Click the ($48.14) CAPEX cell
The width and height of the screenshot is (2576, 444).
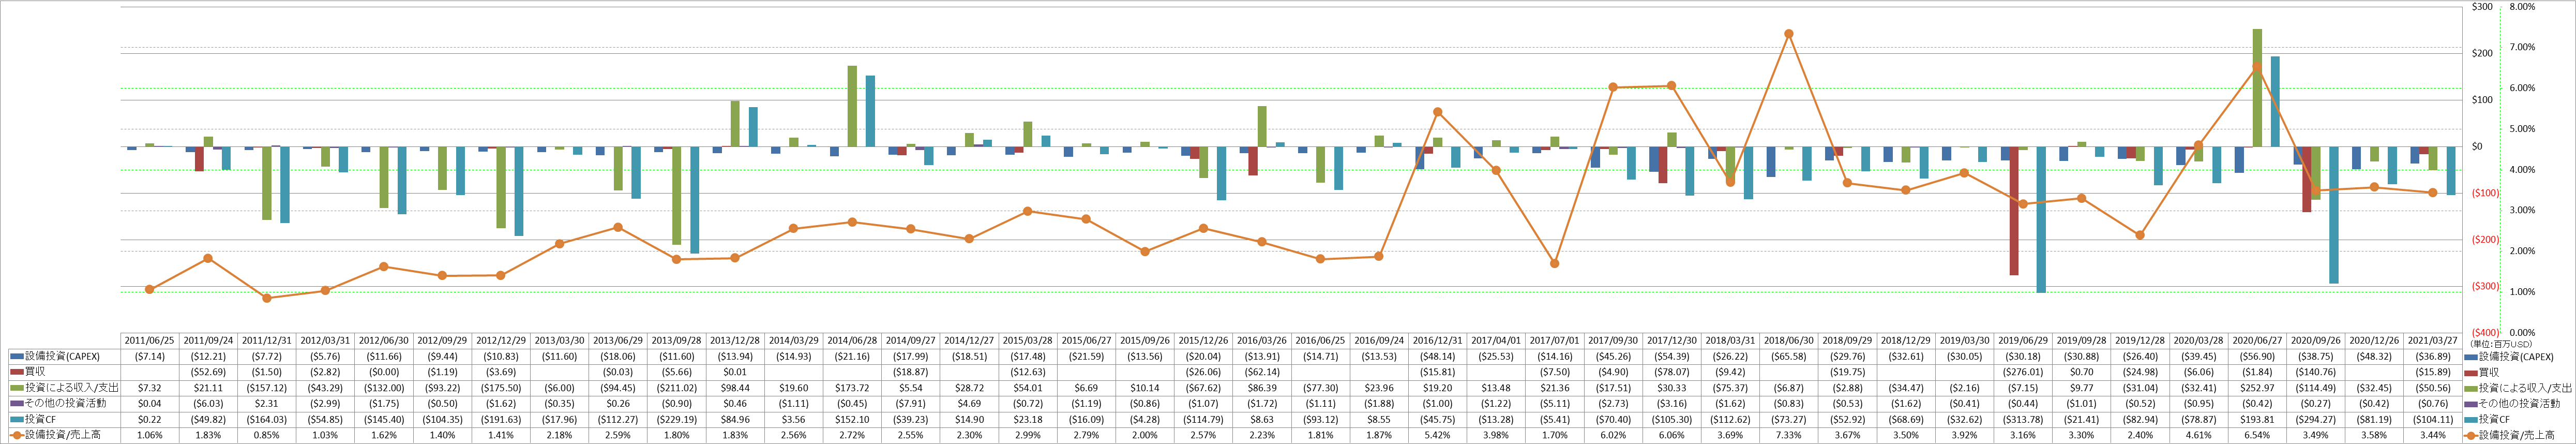coord(1437,357)
